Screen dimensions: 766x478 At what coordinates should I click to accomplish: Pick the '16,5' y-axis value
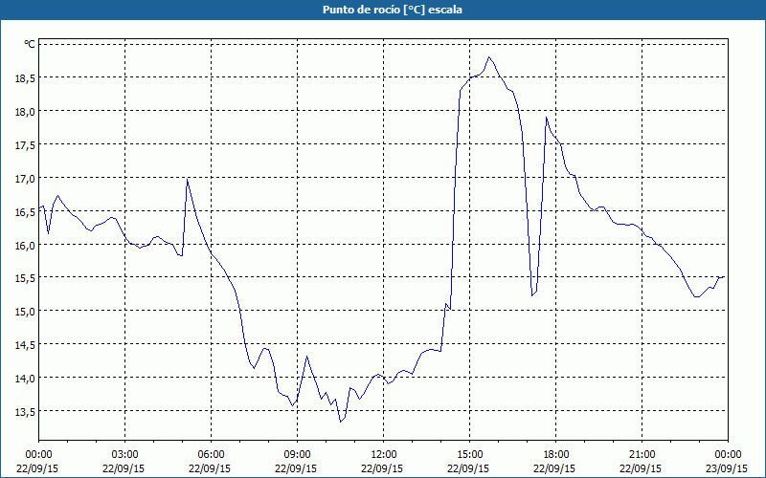[x=25, y=211]
